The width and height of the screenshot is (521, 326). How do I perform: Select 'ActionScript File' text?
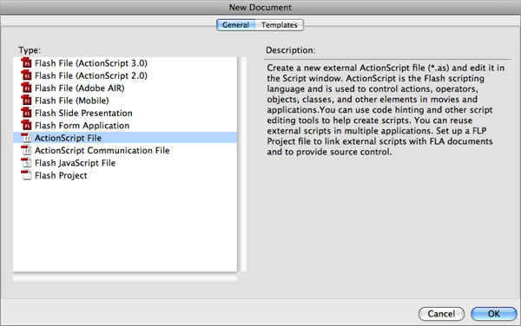(68, 138)
